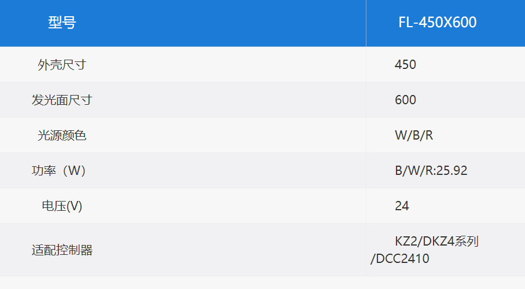The height and width of the screenshot is (289, 525).
Task: Select the KZ2/DKZ4系列 controller text
Action: (x=436, y=242)
